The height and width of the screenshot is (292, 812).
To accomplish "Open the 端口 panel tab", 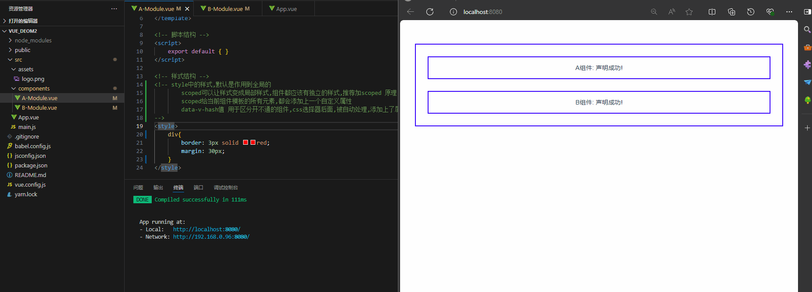I will (199, 188).
